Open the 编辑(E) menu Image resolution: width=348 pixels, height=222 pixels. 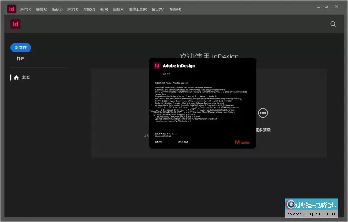(x=41, y=9)
